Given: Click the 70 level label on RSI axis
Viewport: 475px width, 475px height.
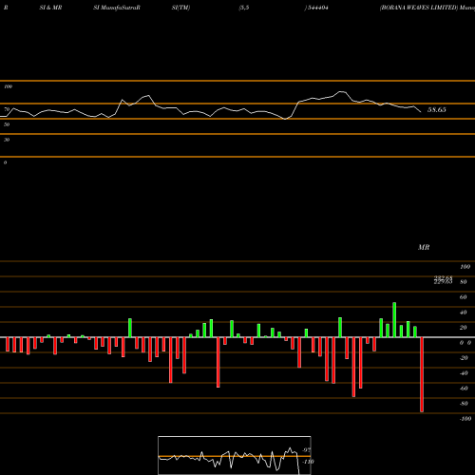Looking at the screenshot, I should click(7, 109).
